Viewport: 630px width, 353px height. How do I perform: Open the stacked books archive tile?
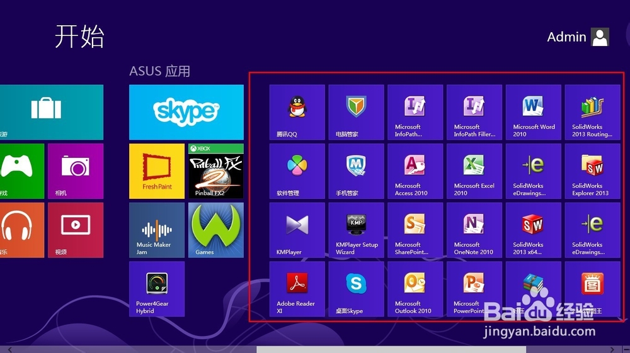[533, 289]
